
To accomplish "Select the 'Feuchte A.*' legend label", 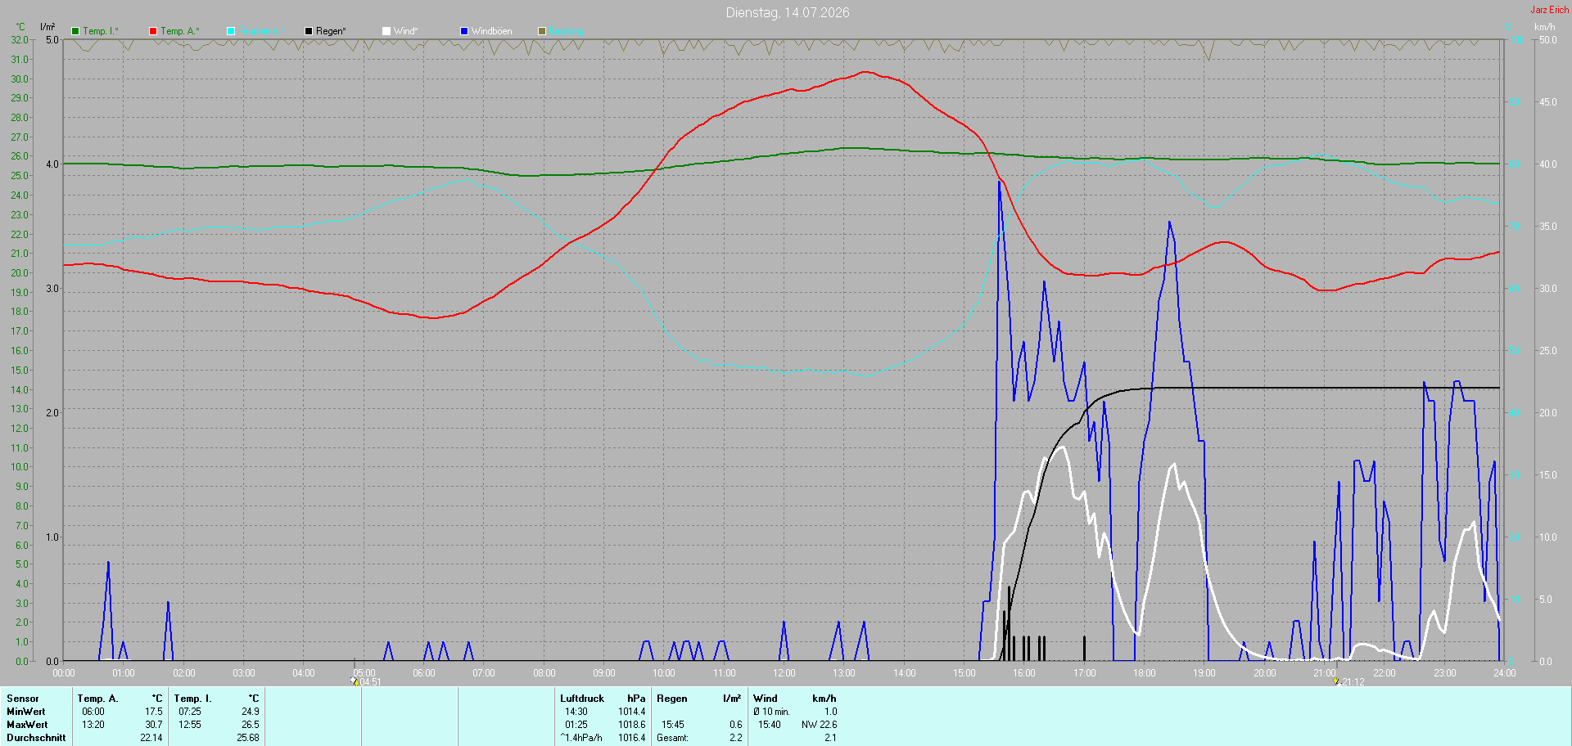I will tap(262, 31).
